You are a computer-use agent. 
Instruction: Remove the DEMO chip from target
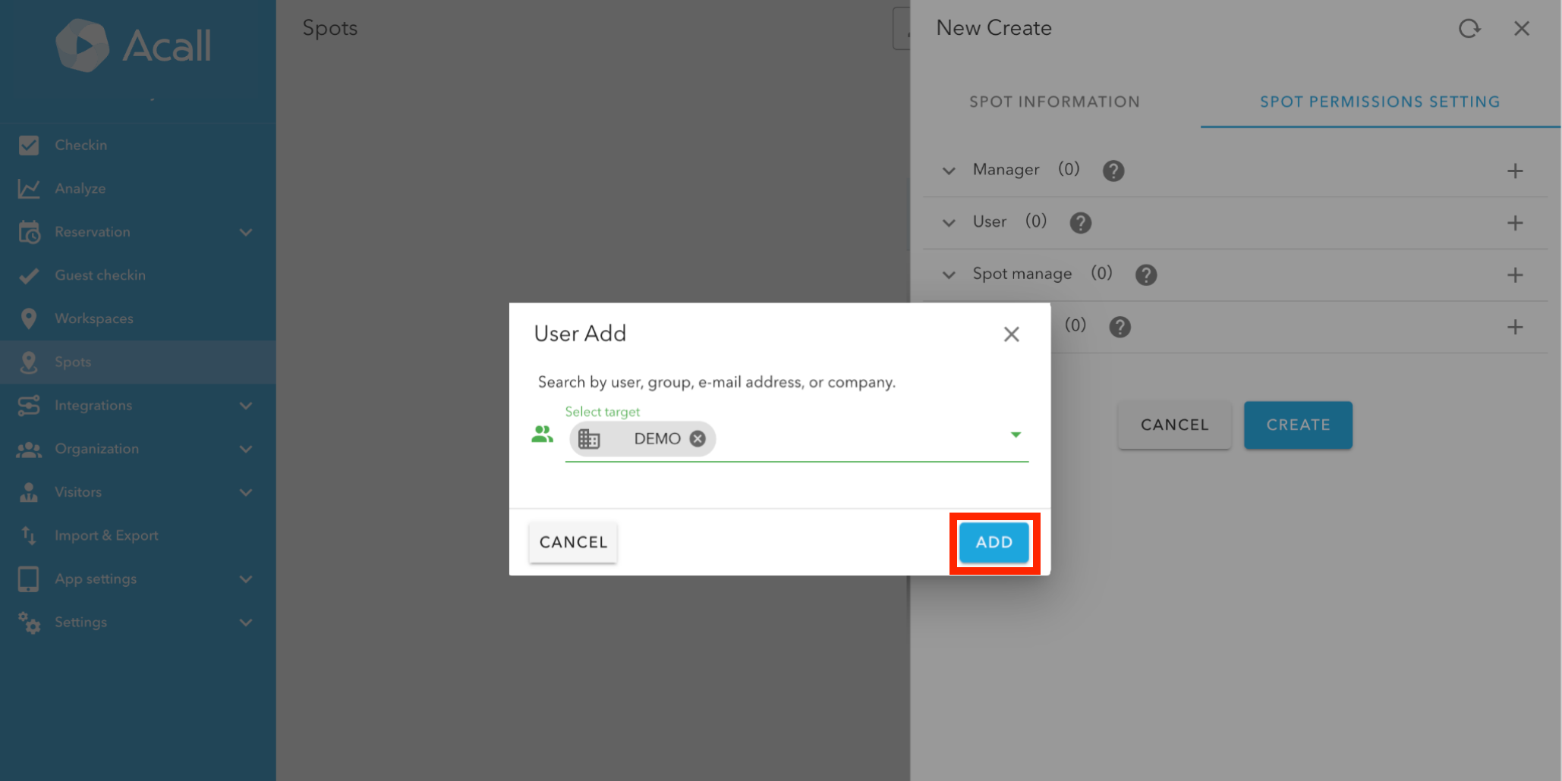pos(698,439)
